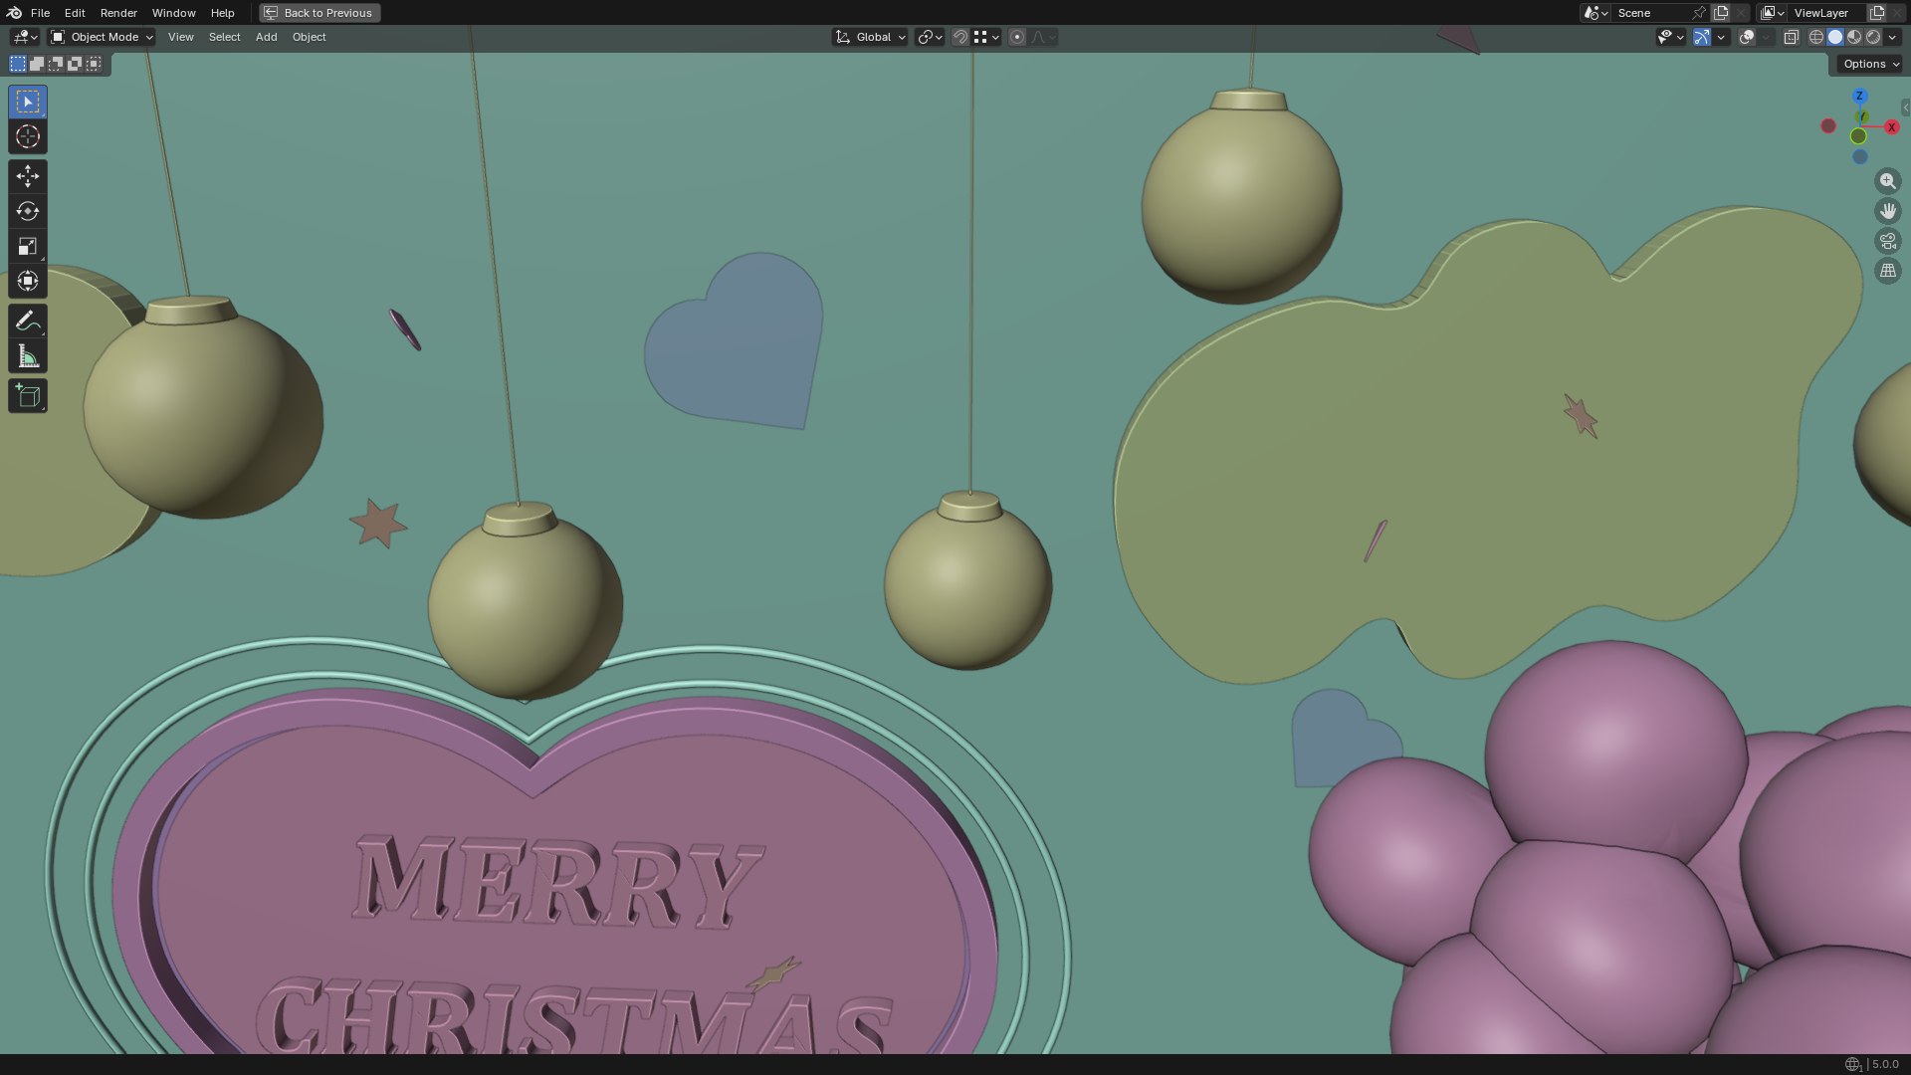The height and width of the screenshot is (1075, 1911).
Task: Open the Object menu
Action: point(309,37)
